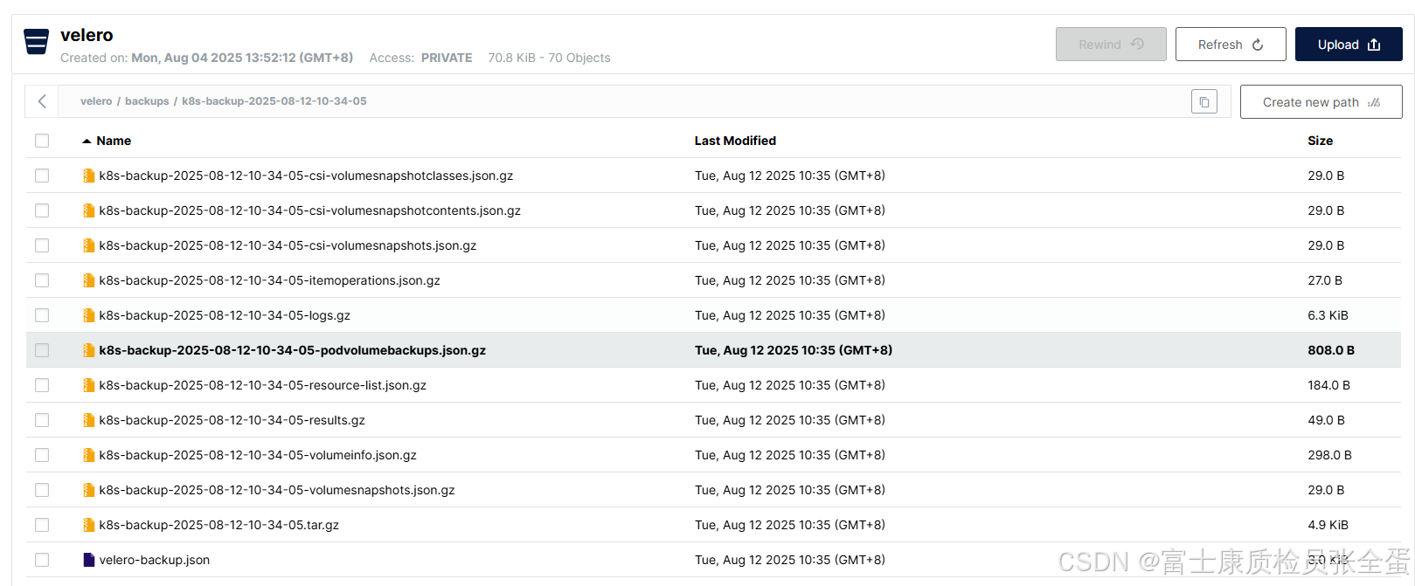This screenshot has height=586, width=1415.
Task: Open resource-list.json.gz file
Action: 263,385
